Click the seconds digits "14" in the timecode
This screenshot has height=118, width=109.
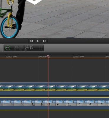[x=26, y=47]
